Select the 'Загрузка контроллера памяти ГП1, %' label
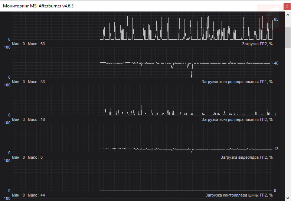Image resolution: width=291 pixels, height=201 pixels. click(237, 82)
